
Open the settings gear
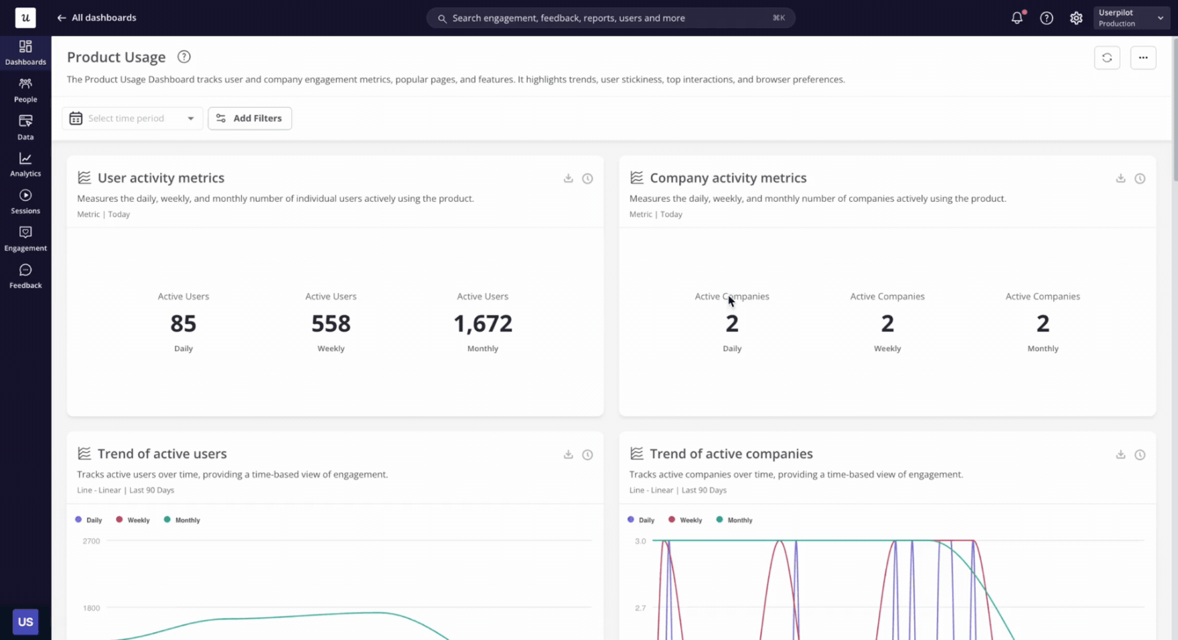[1076, 18]
